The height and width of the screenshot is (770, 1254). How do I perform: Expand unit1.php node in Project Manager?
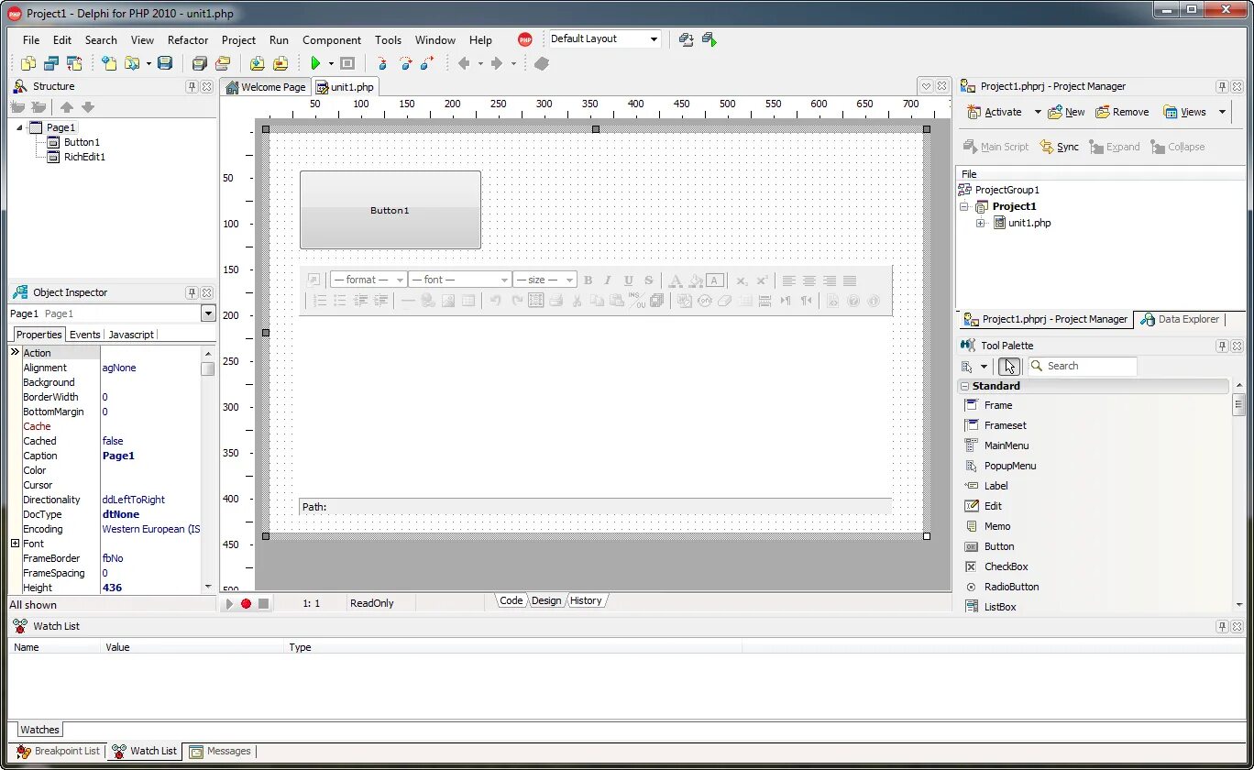[x=981, y=223]
